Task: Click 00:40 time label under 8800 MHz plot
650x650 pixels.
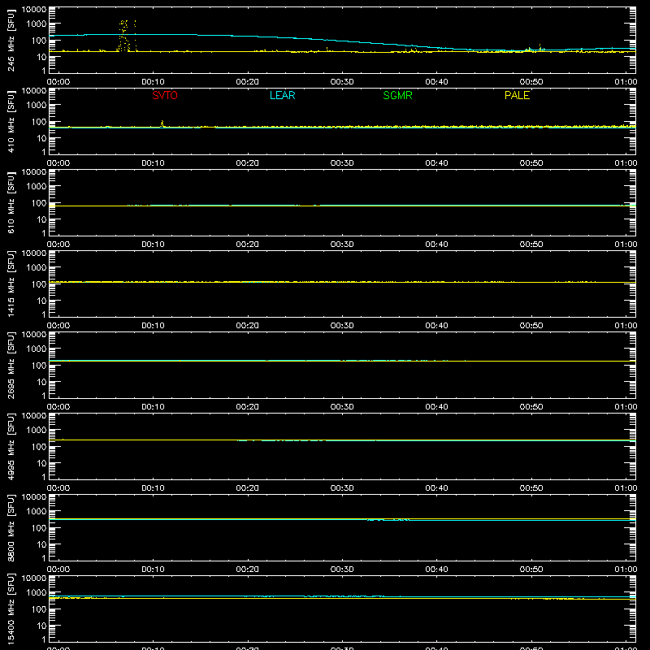Action: [x=436, y=570]
